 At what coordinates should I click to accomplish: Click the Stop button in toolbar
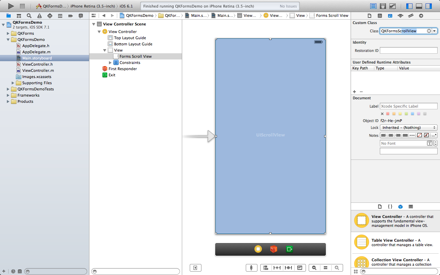pos(22,6)
